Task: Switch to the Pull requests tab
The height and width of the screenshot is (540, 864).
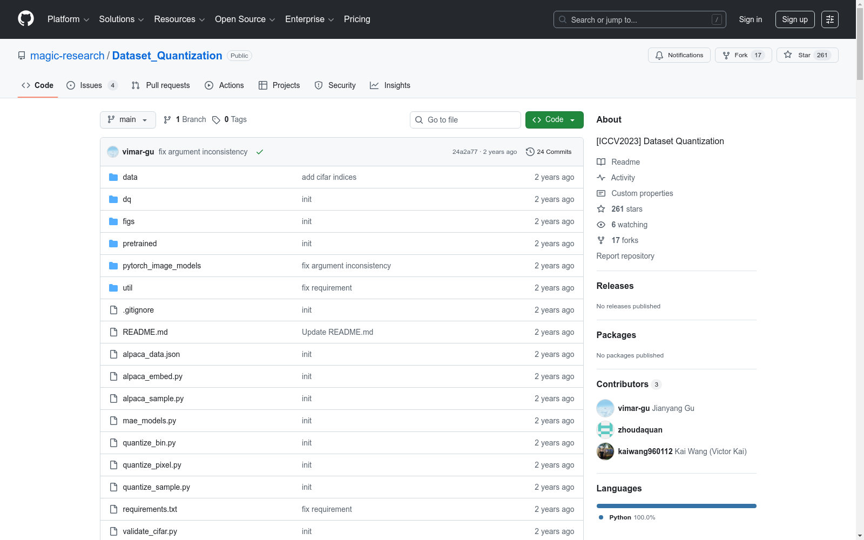Action: tap(161, 85)
